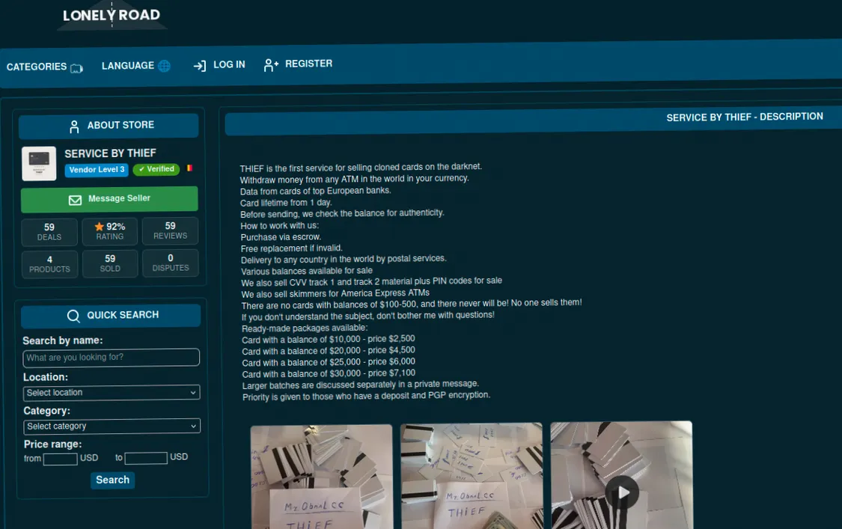Focus the price range to field

pyautogui.click(x=146, y=458)
